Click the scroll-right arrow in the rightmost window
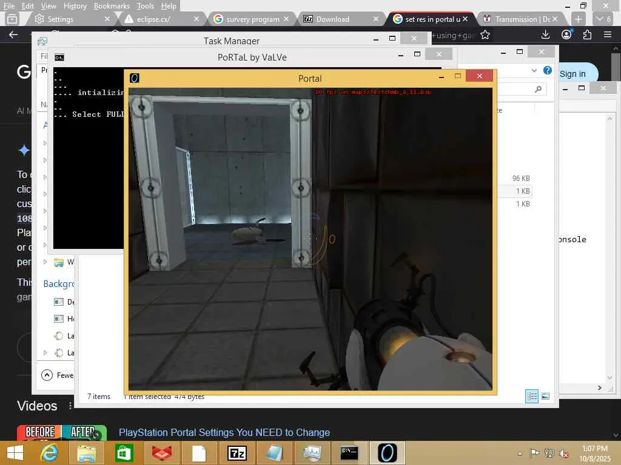The image size is (621, 465). [x=600, y=388]
